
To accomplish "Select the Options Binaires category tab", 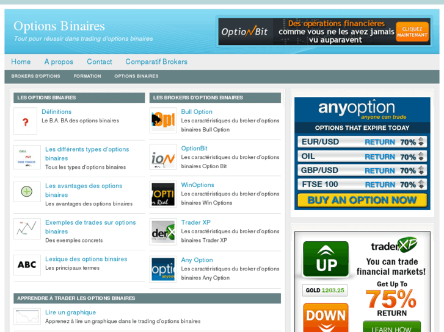I will 136,76.
